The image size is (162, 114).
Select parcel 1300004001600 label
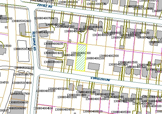tap(53, 53)
